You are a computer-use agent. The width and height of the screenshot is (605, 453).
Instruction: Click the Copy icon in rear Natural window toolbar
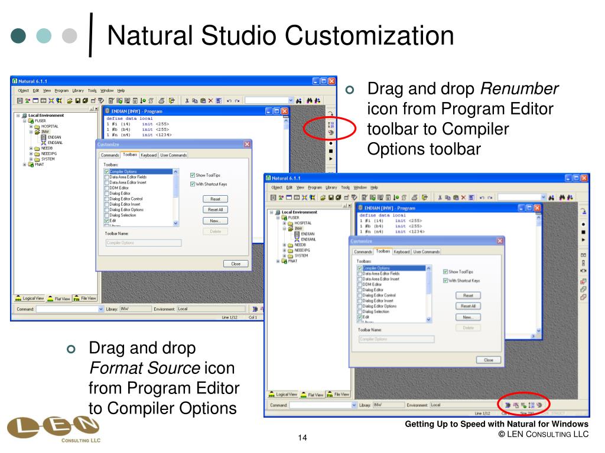coord(195,101)
